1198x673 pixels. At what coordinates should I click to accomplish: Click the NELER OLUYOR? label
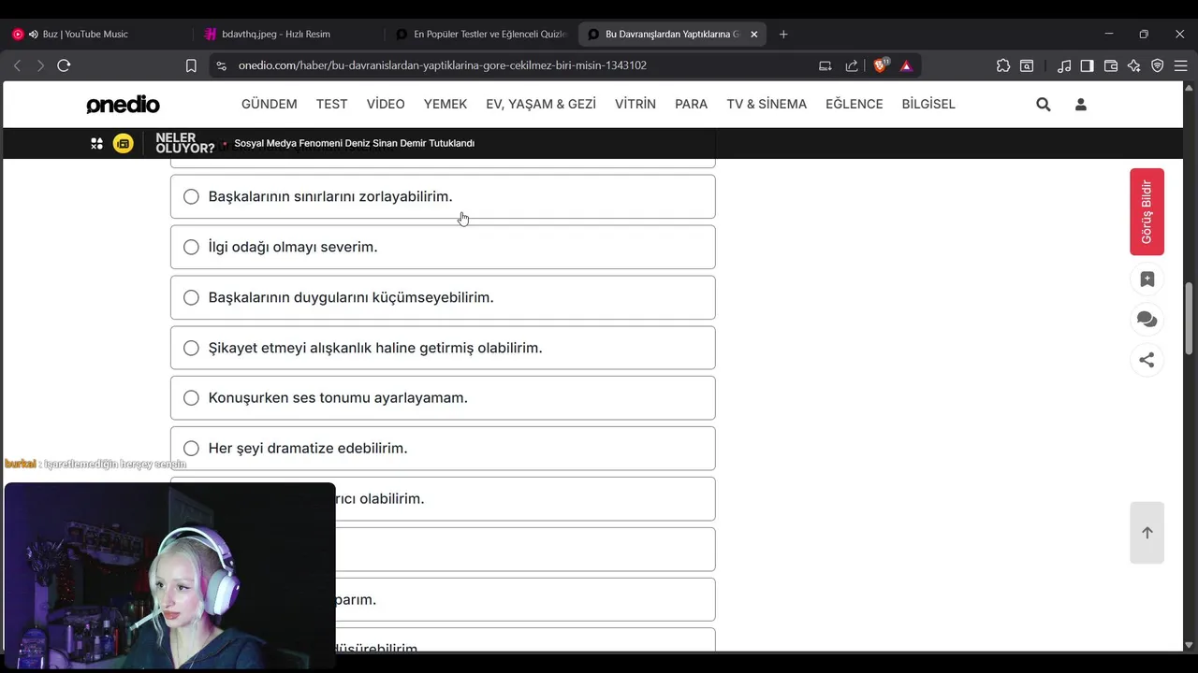[x=184, y=143]
